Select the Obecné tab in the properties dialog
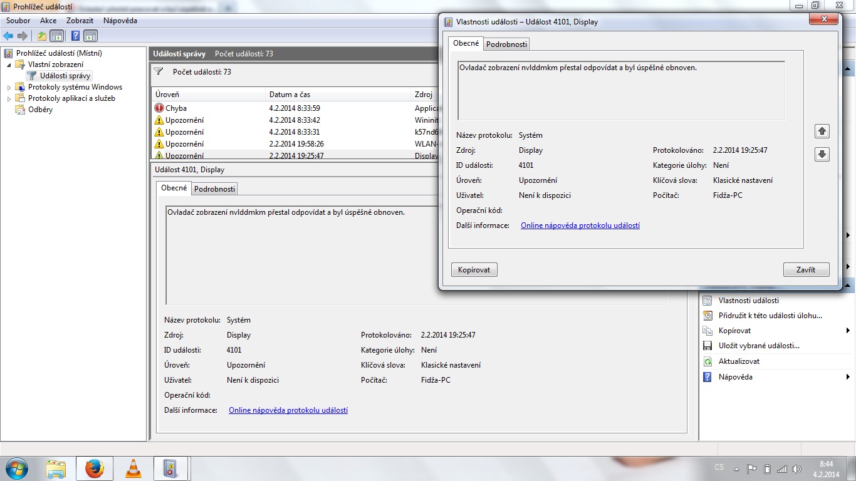The image size is (856, 481). tap(466, 43)
